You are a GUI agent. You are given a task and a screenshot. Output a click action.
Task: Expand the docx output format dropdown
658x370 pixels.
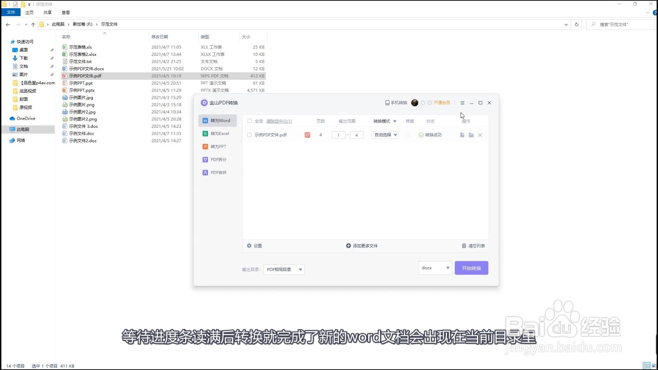coord(434,268)
